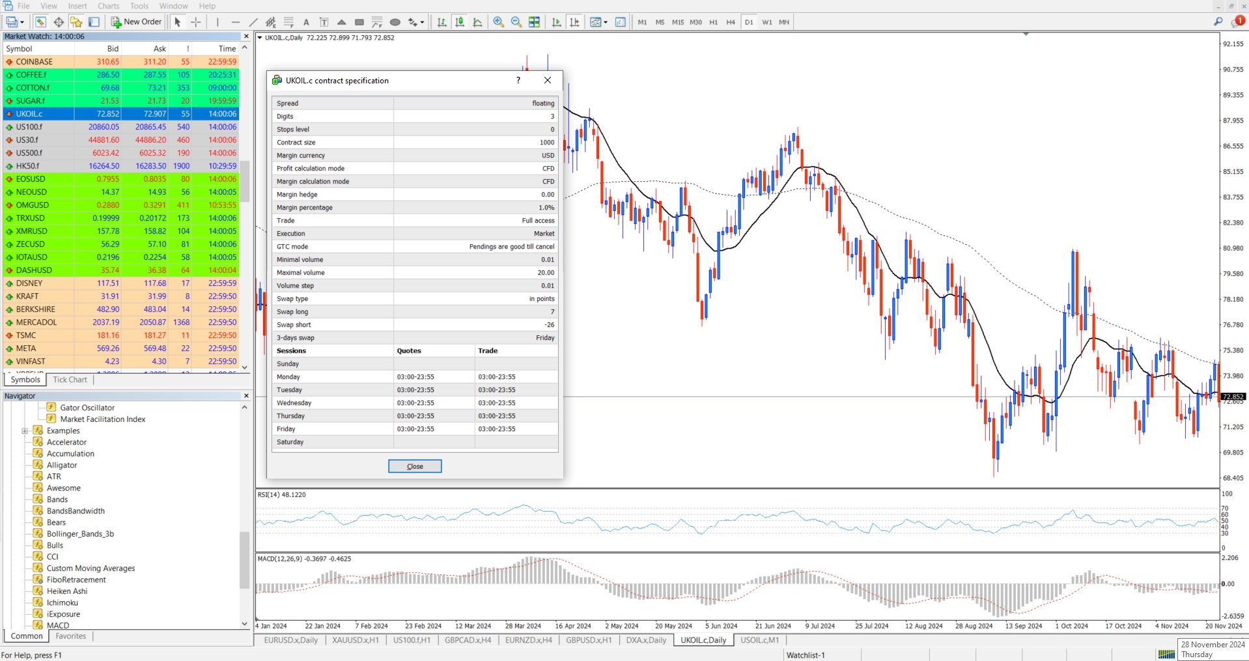Viewport: 1249px width, 661px height.
Task: Open the new chart profiles dropdown arrow
Action: pyautogui.click(x=22, y=22)
